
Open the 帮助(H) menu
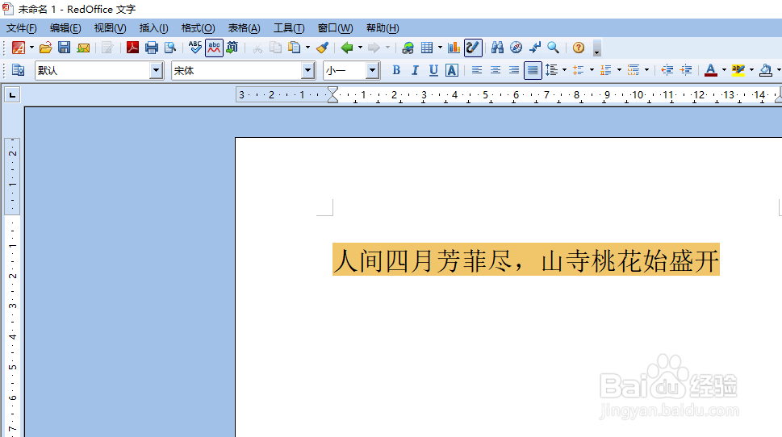[x=383, y=28]
